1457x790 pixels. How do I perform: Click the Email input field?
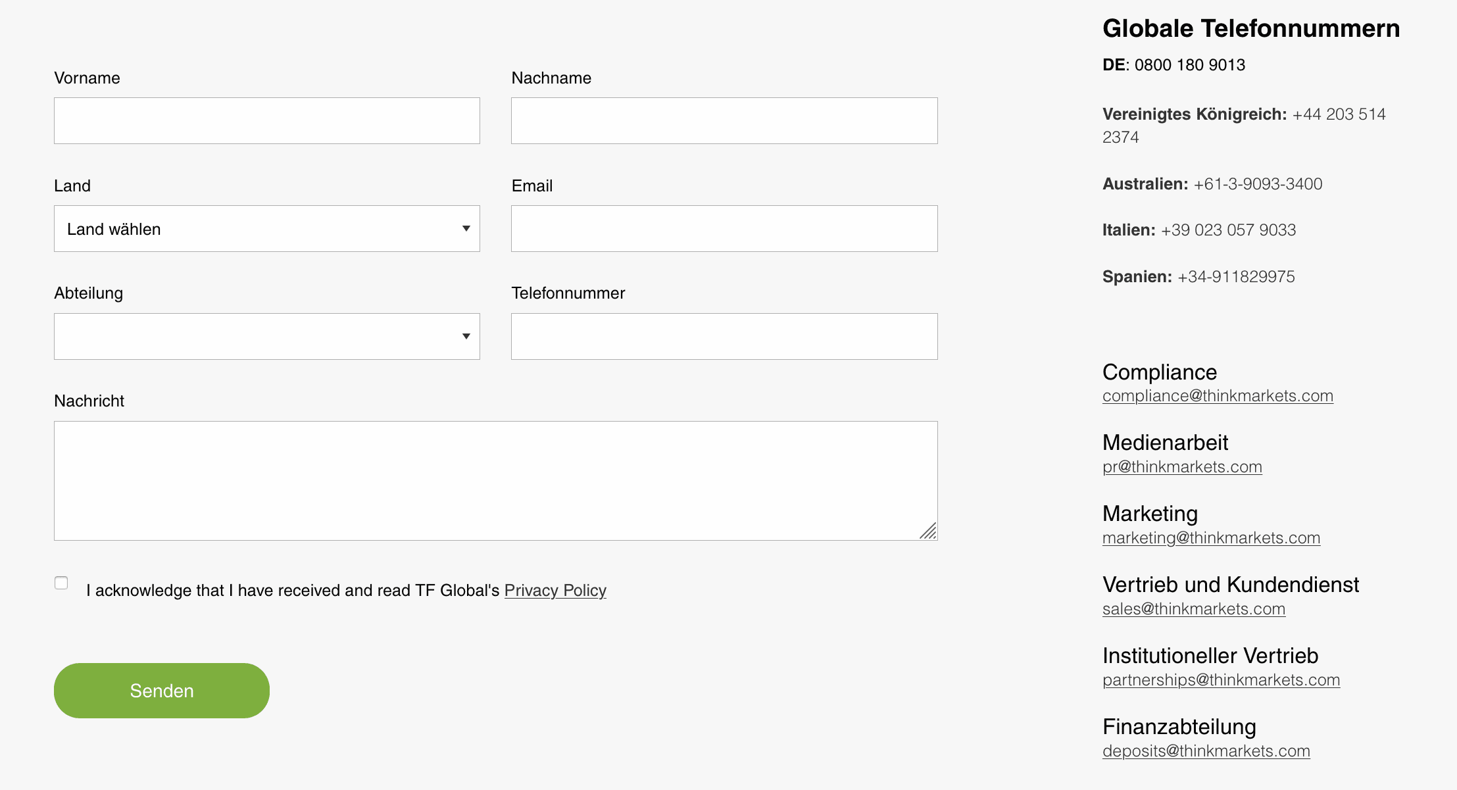[724, 229]
